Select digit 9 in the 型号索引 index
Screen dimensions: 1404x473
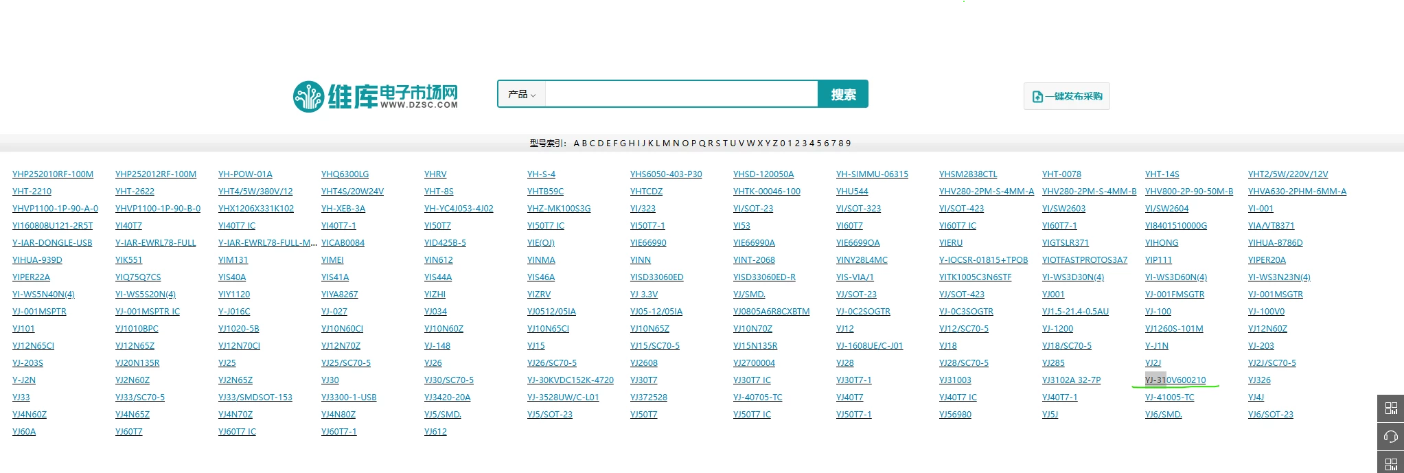[849, 143]
